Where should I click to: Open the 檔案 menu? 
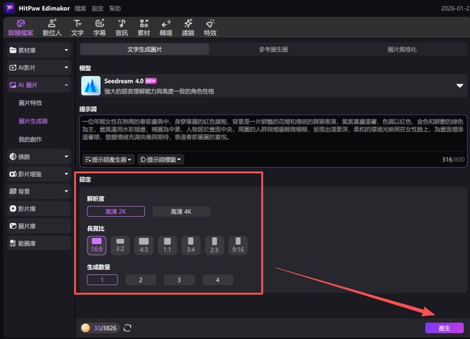81,8
